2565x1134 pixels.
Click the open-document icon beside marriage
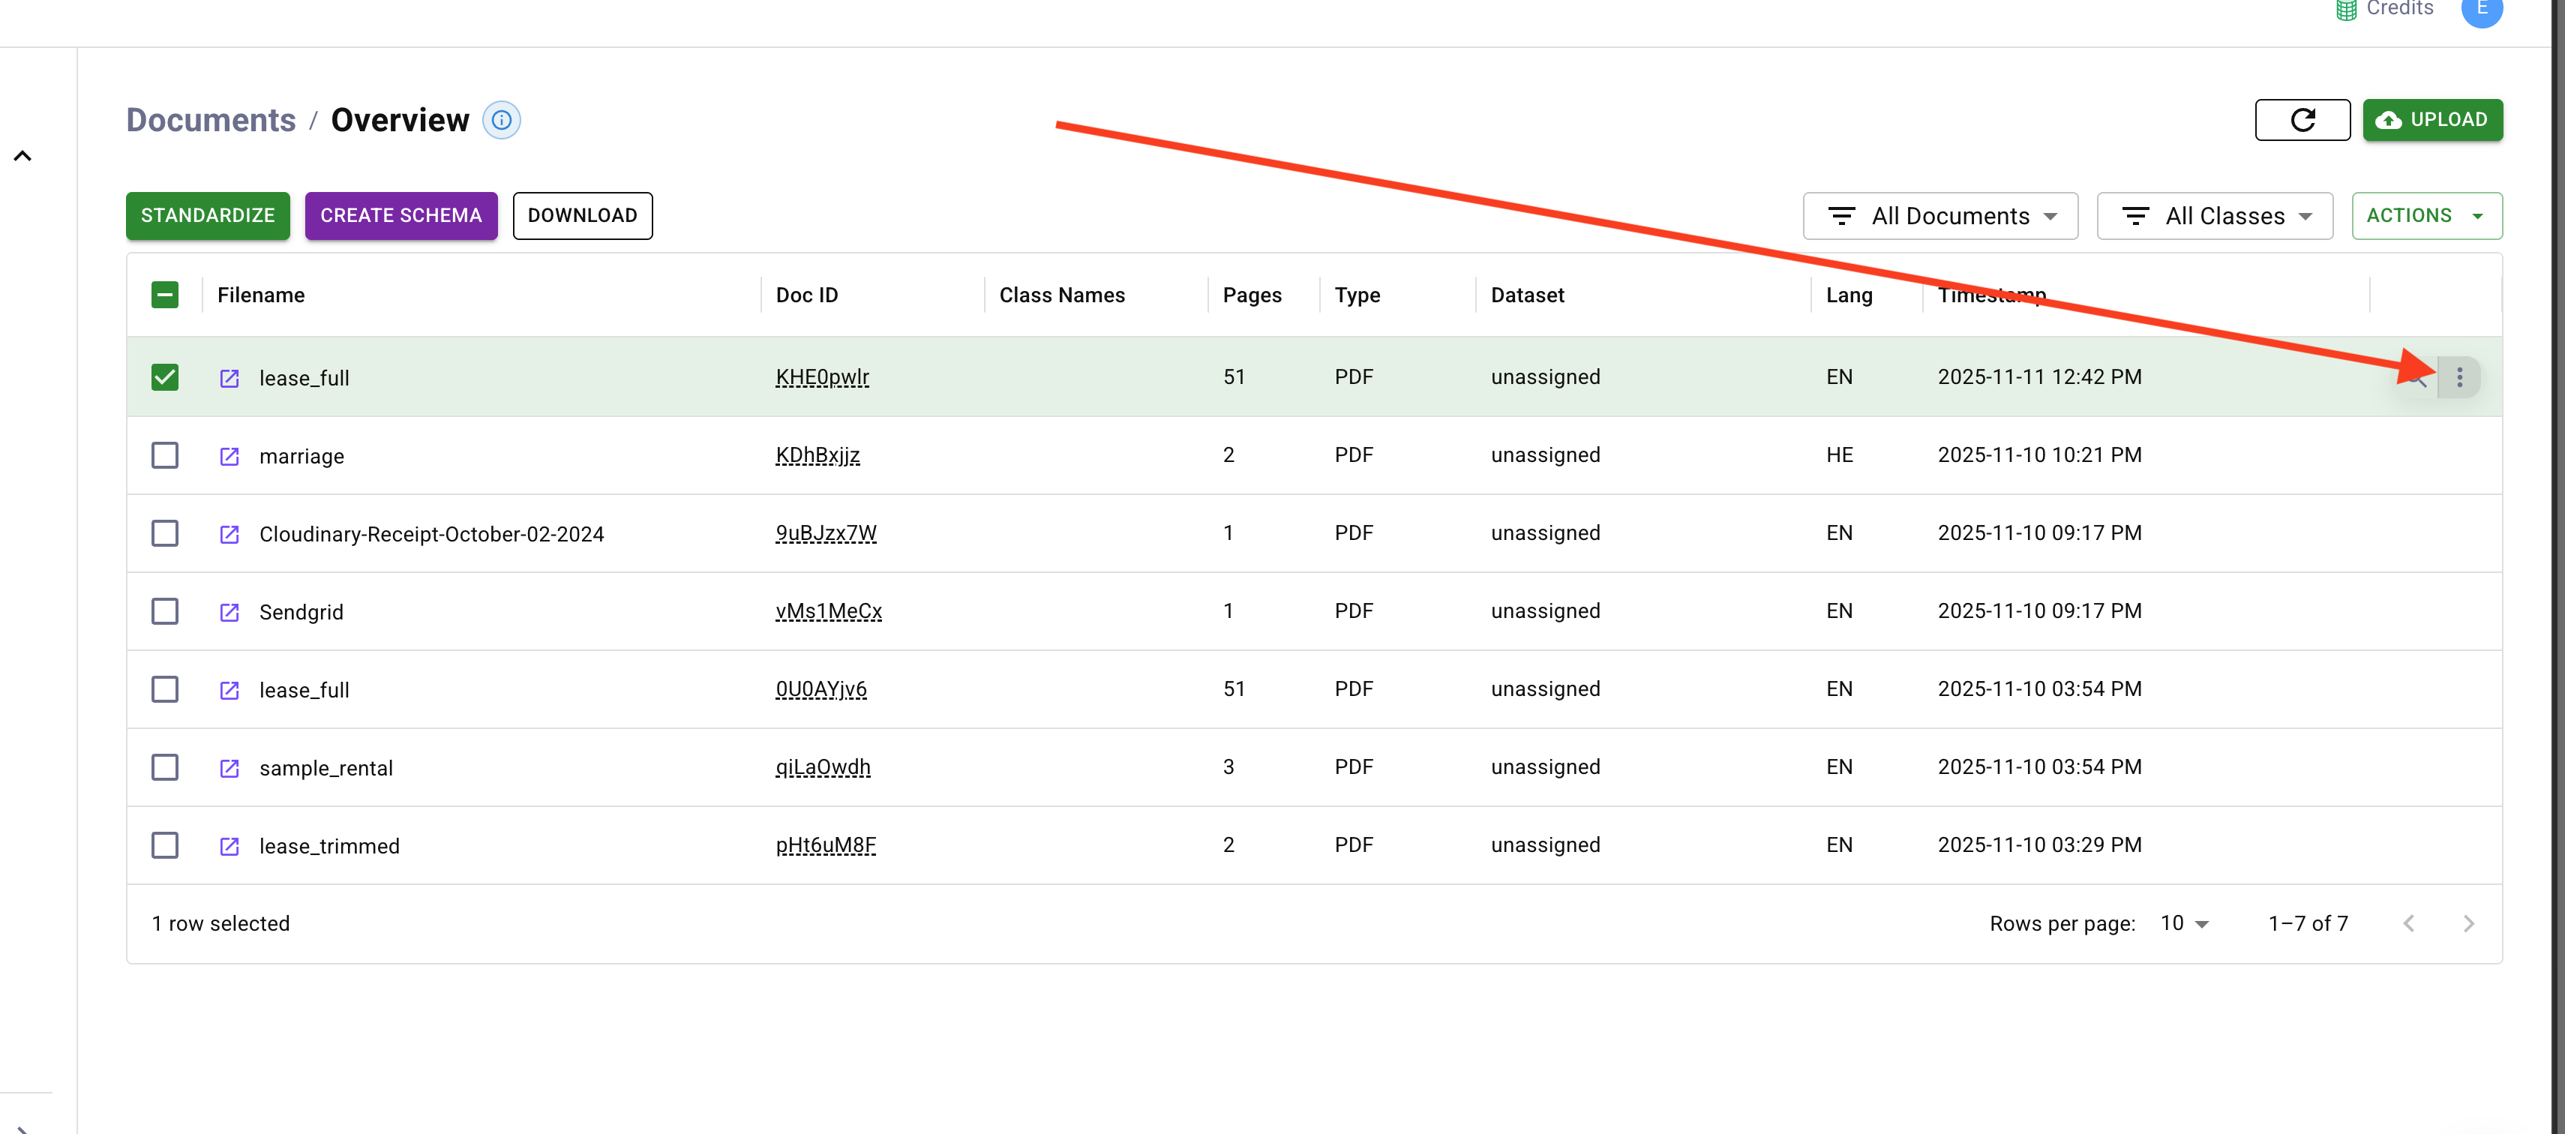[229, 456]
